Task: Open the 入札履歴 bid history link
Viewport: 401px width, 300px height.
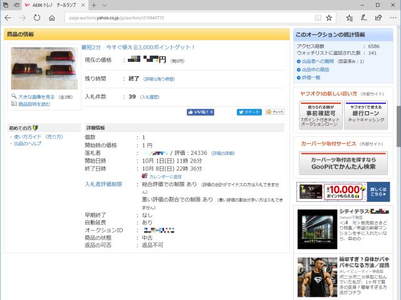Action: pos(149,97)
